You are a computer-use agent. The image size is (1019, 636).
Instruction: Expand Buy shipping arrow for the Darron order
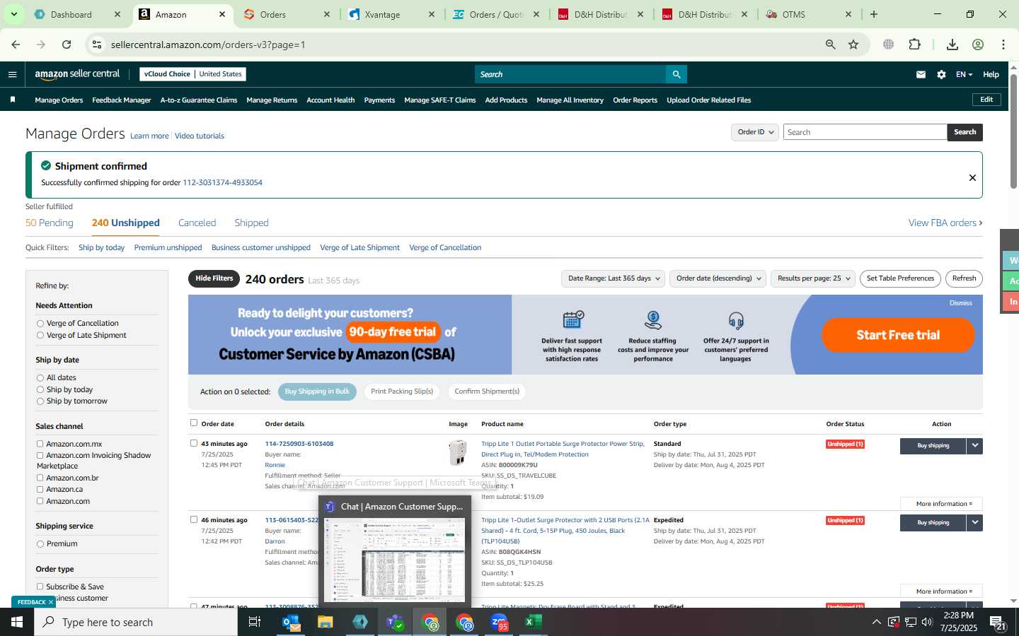pos(975,523)
